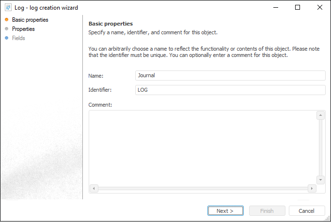The width and height of the screenshot is (331, 222).
Task: Click the left arrow of horizontal scrollbar
Action: (94, 188)
